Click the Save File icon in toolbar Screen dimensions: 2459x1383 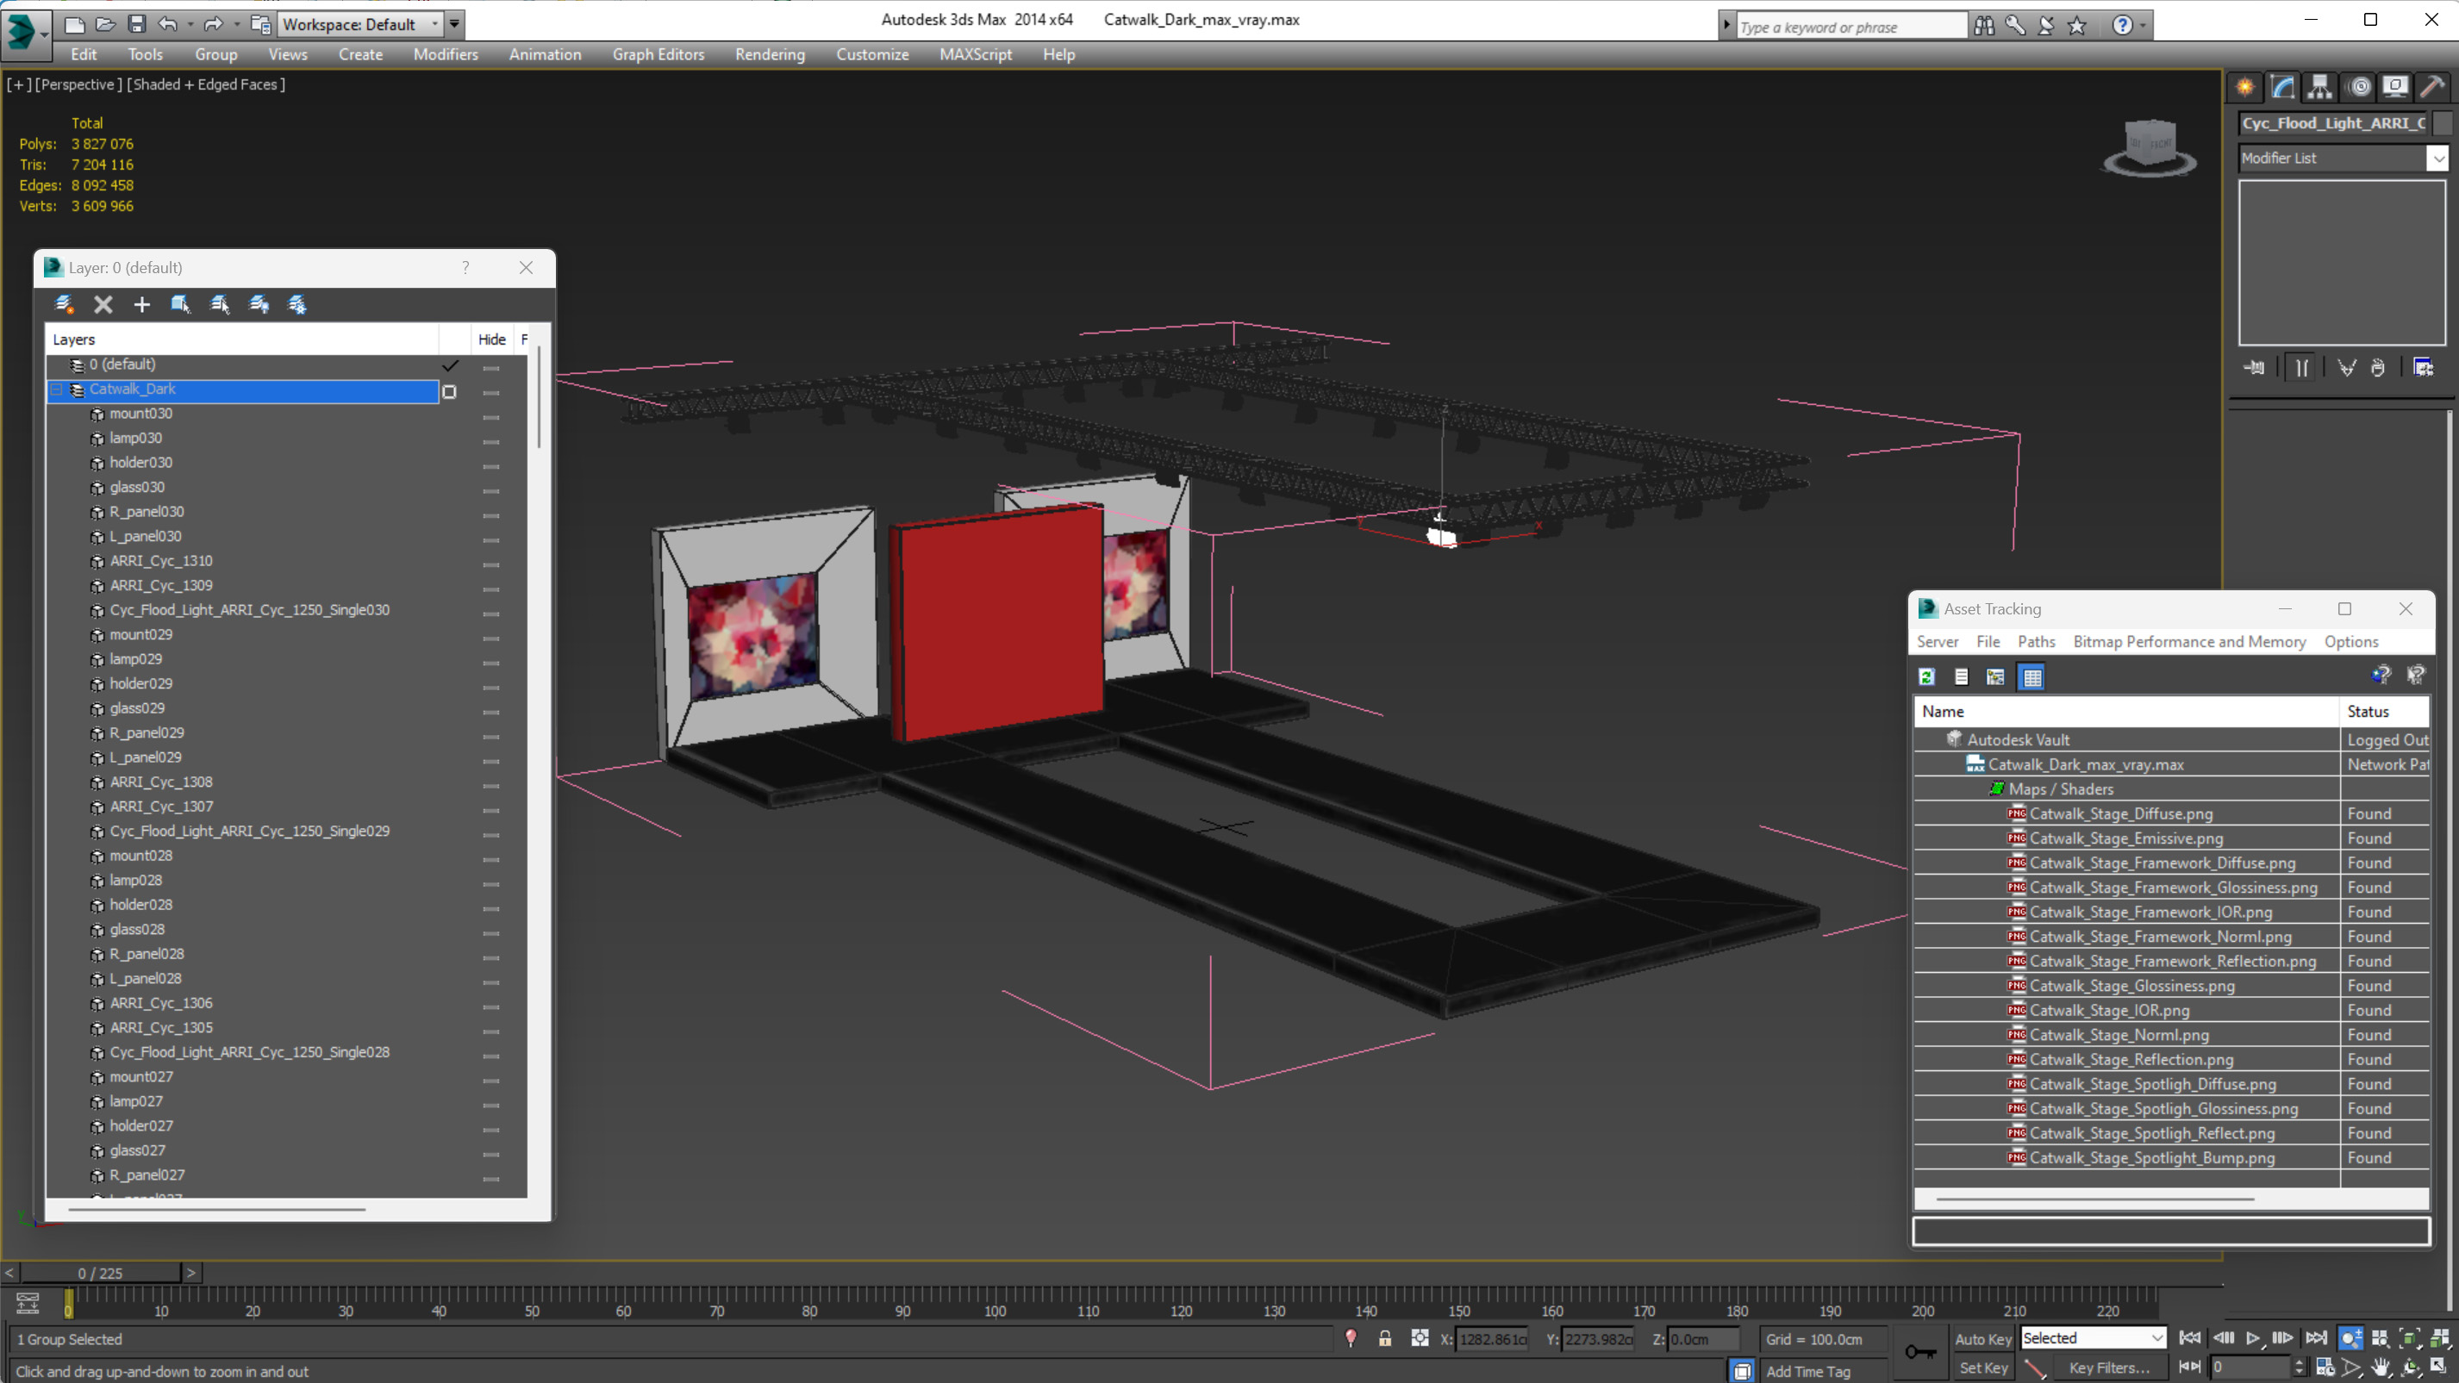coord(136,24)
